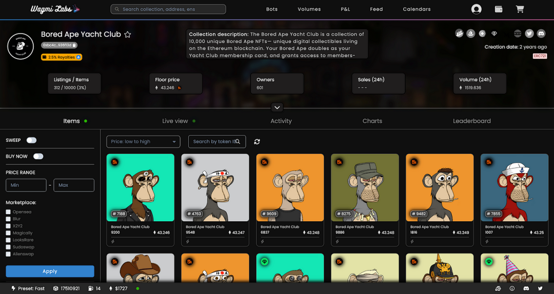Refresh the items list
This screenshot has width=554, height=294.
tap(257, 141)
